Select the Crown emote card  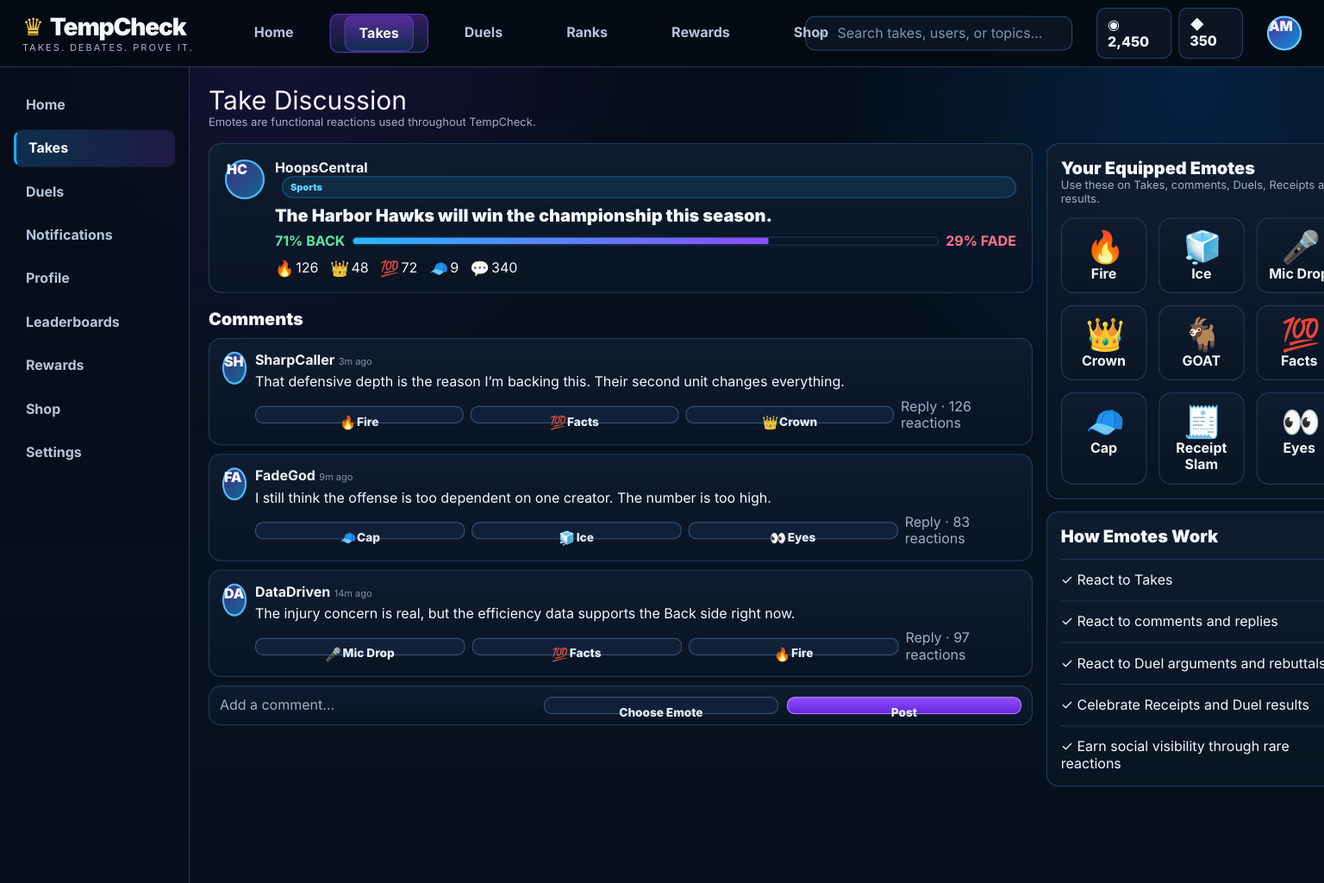pyautogui.click(x=1103, y=342)
